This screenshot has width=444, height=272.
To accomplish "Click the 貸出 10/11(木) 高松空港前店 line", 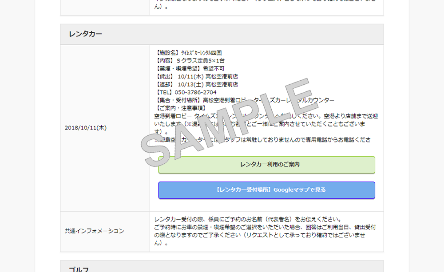I will [196, 76].
